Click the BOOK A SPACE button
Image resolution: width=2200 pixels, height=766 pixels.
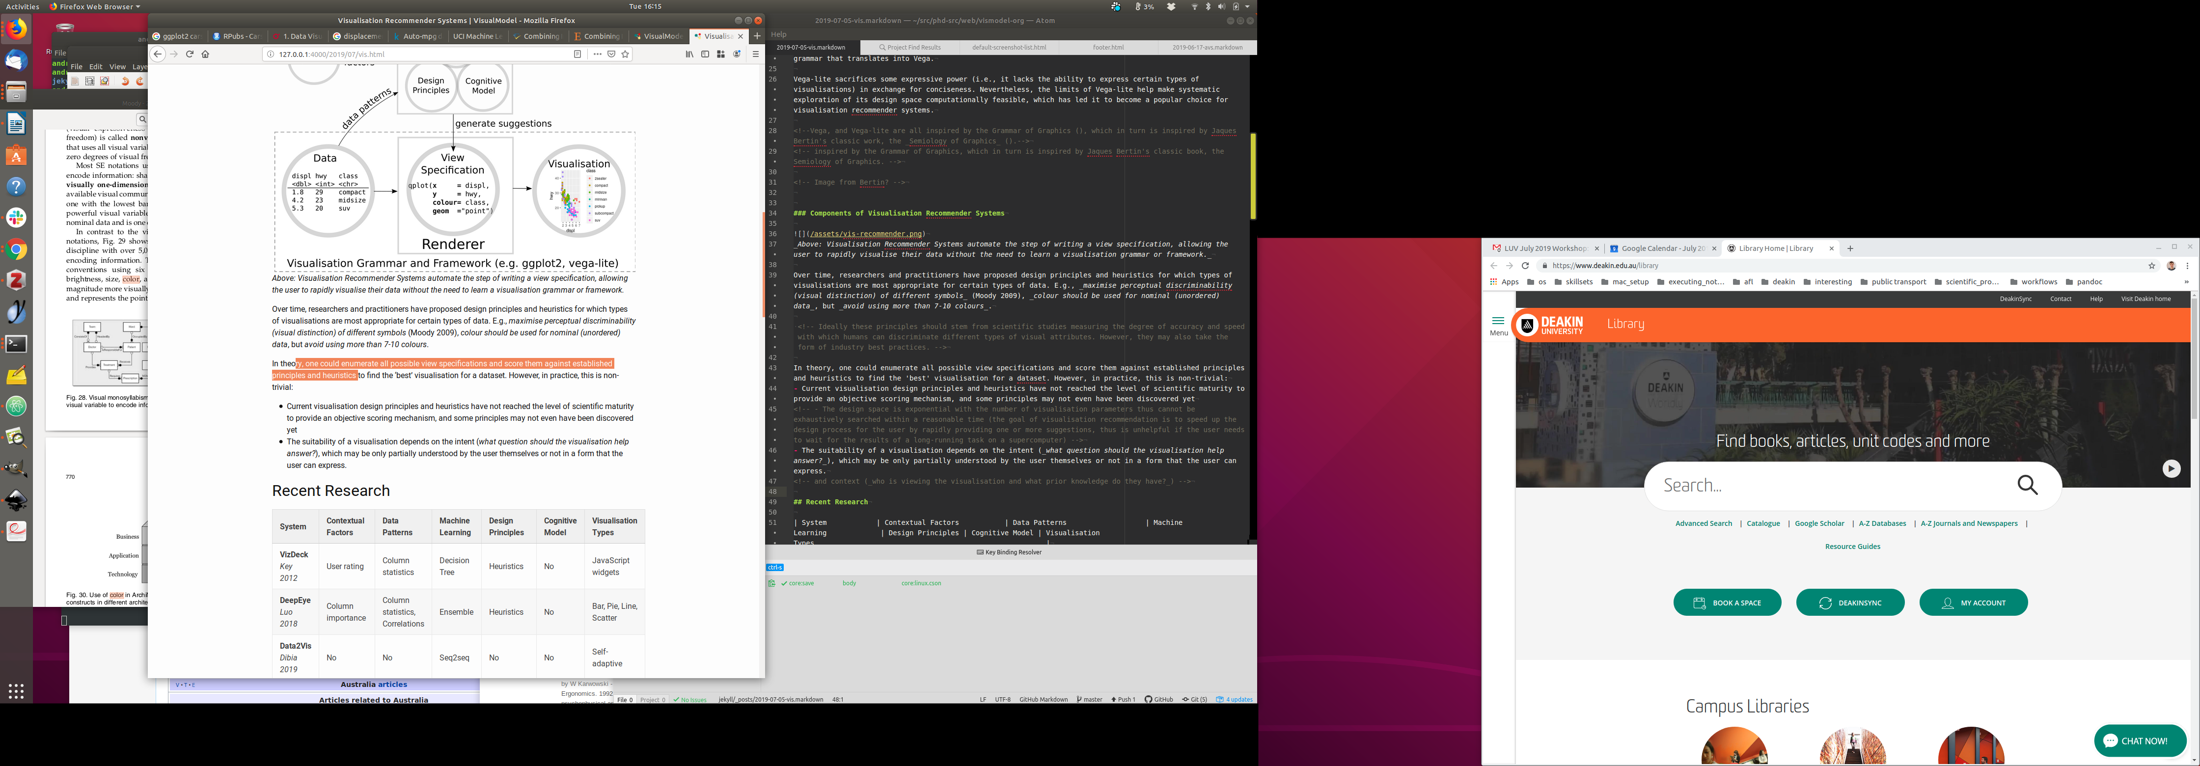click(x=1727, y=603)
